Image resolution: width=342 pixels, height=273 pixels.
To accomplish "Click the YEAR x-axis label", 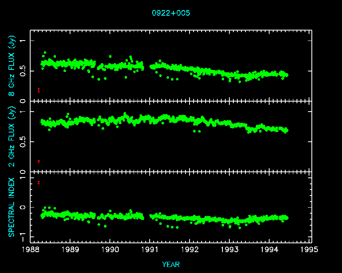I will tap(171, 265).
